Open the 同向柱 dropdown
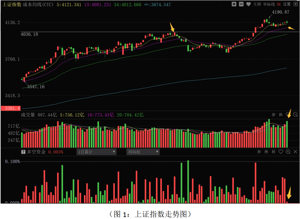 tap(143, 152)
